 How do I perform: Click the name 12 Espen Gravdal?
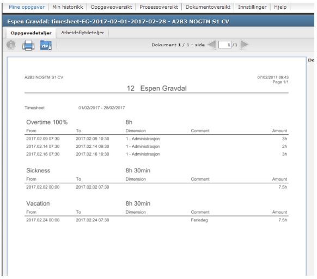click(157, 88)
